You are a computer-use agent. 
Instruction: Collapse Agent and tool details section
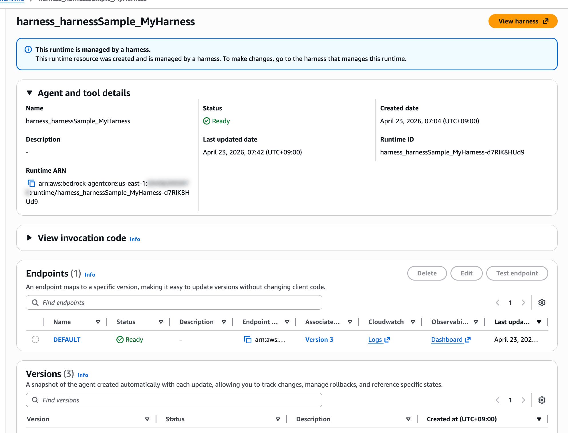(29, 93)
